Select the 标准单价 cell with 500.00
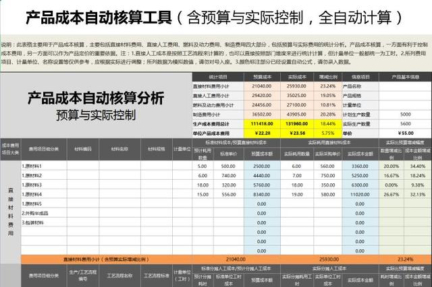Screen dimensions: 432x287 coord(228,166)
